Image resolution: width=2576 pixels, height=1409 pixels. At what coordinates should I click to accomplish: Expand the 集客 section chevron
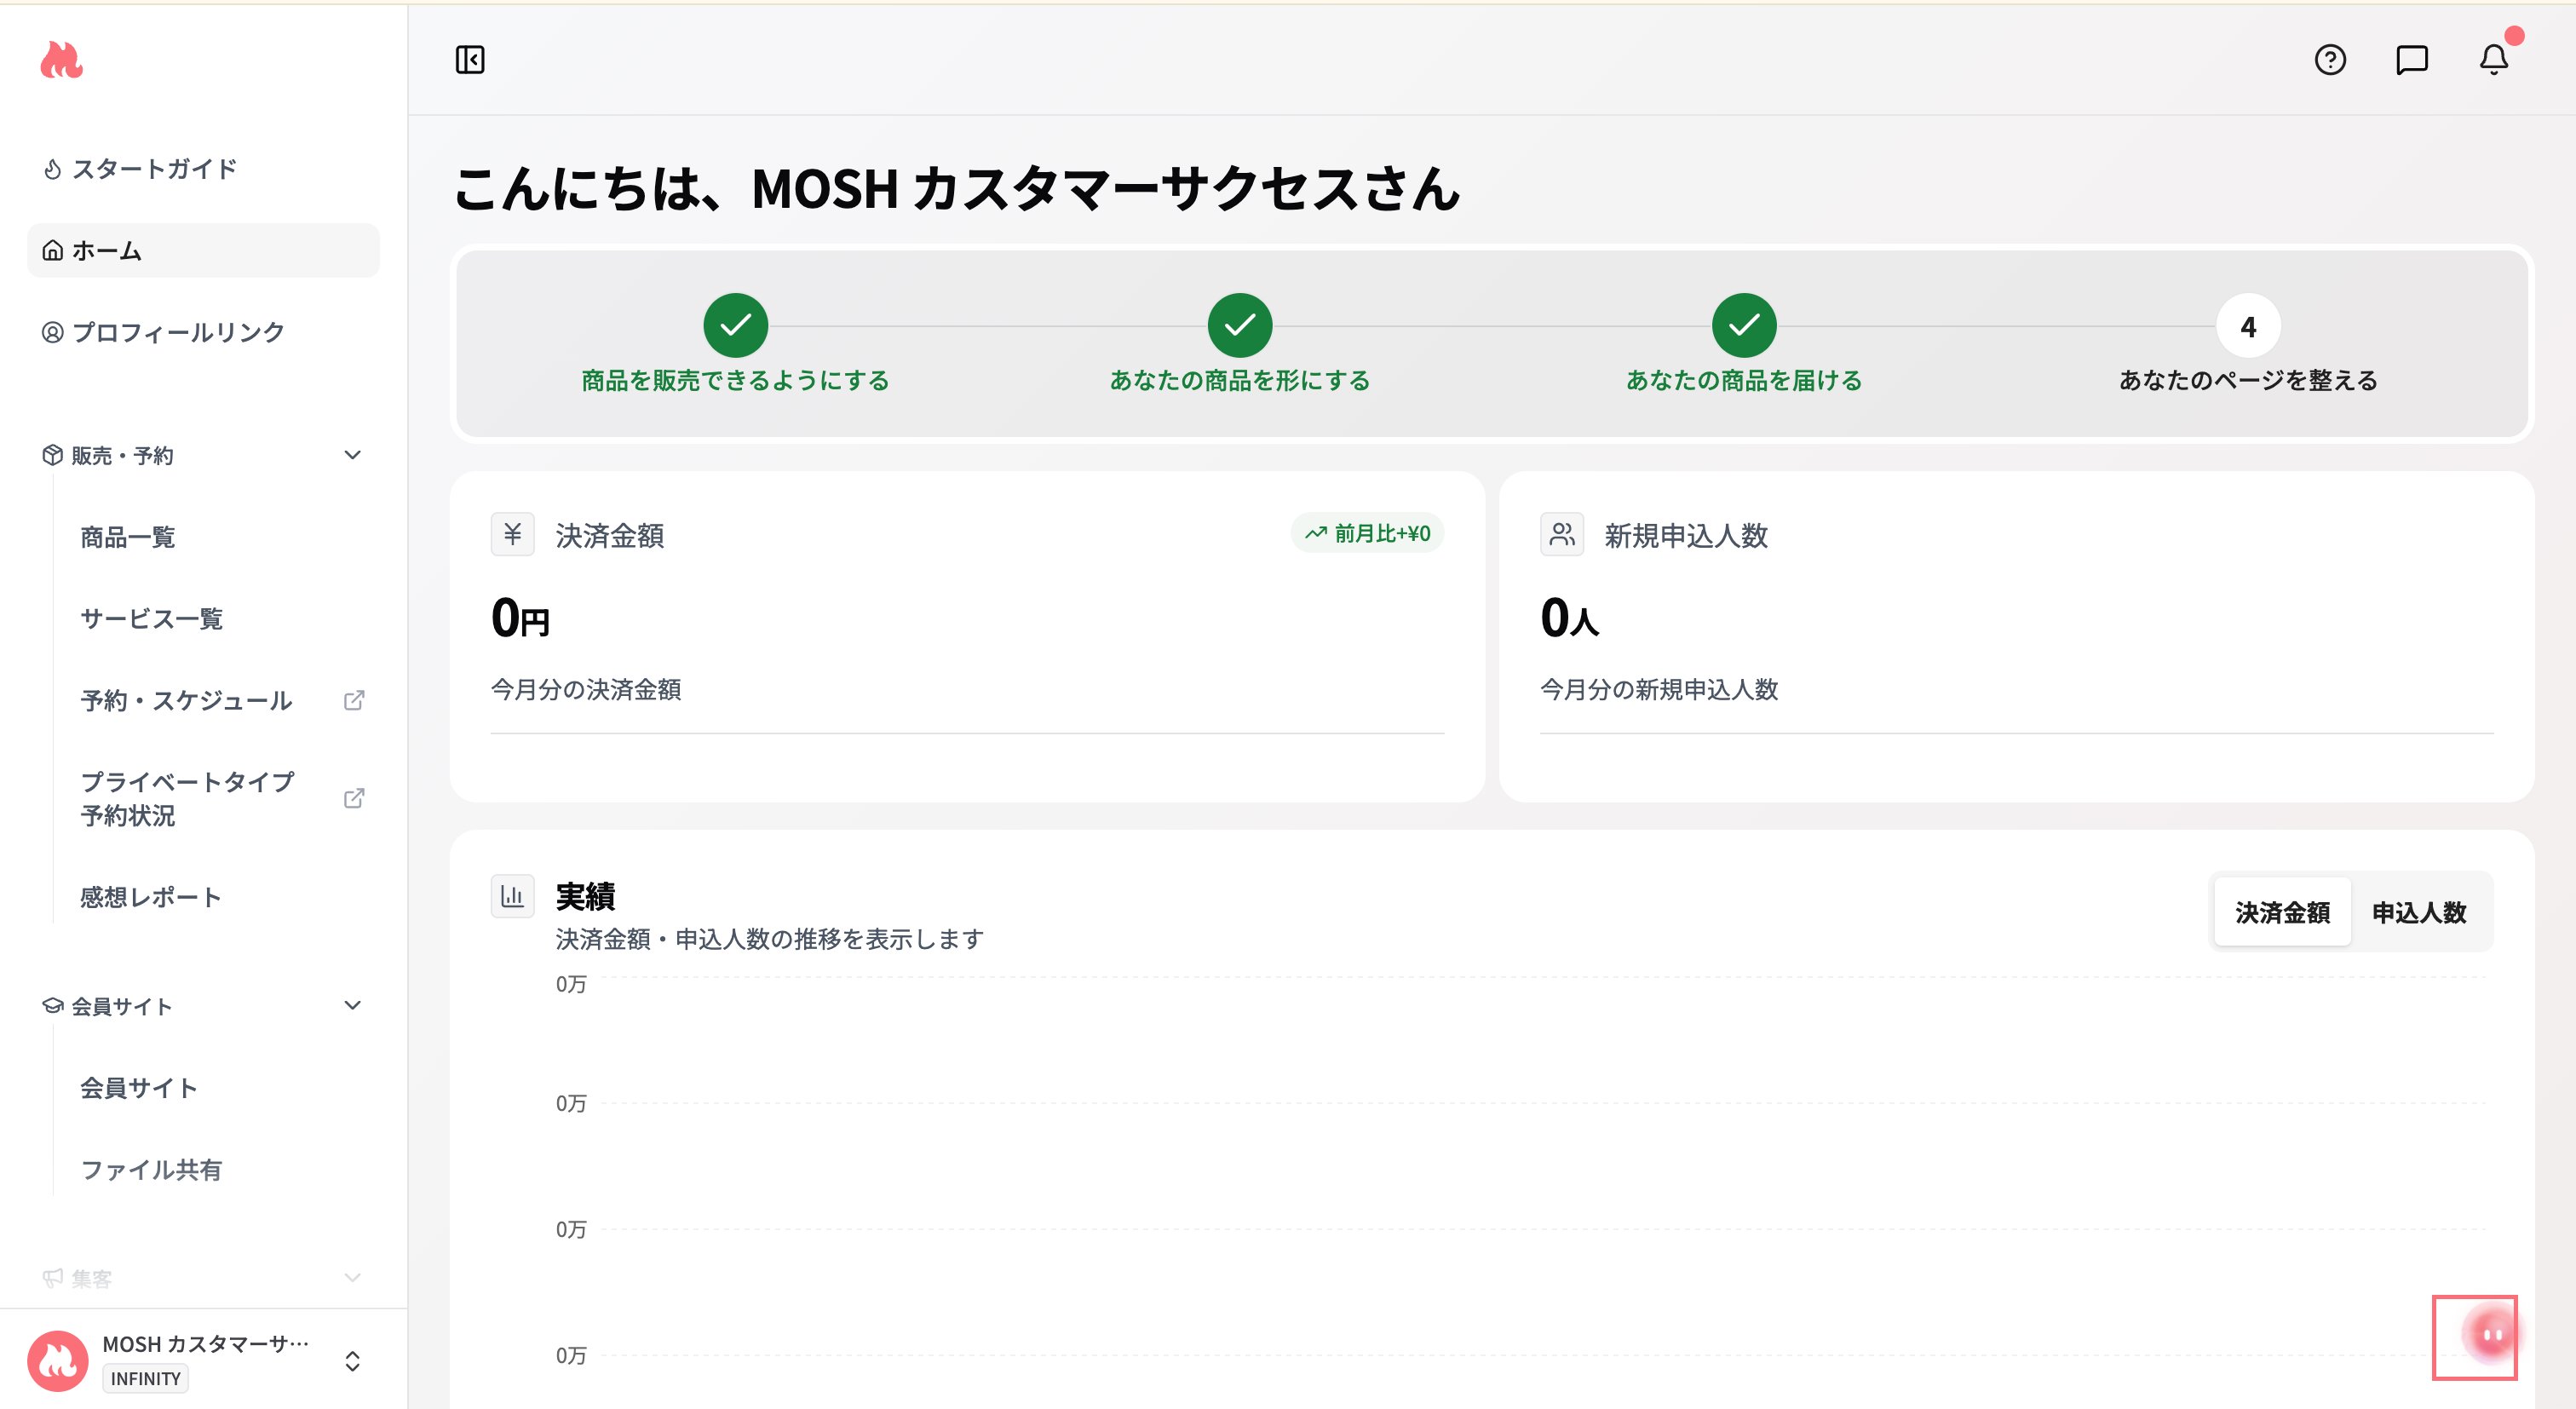(x=352, y=1277)
